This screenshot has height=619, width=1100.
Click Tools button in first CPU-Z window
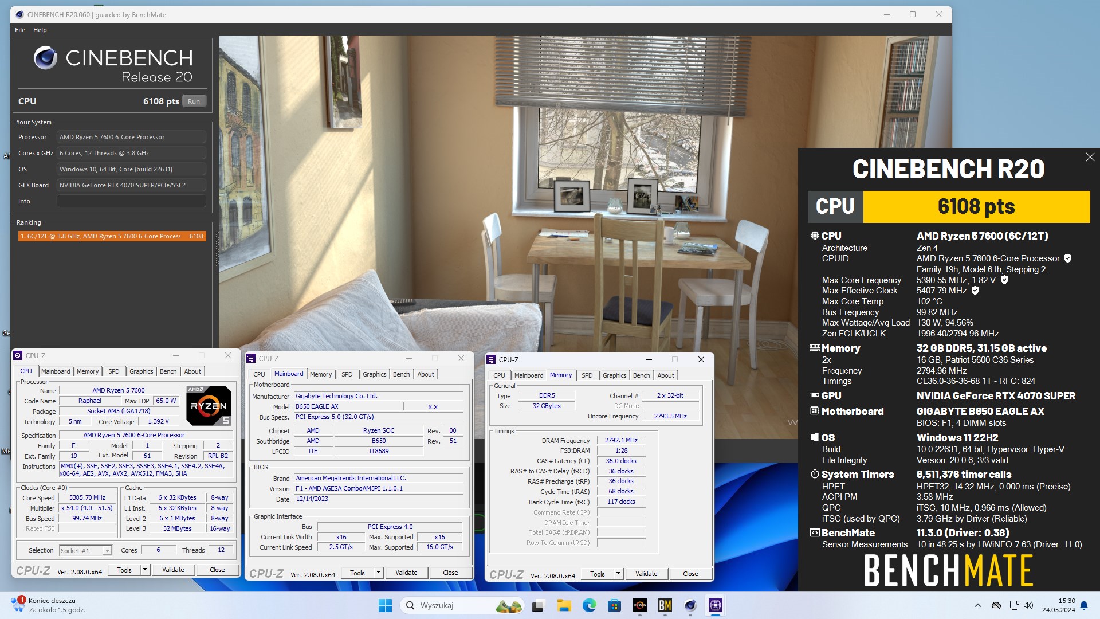(124, 570)
